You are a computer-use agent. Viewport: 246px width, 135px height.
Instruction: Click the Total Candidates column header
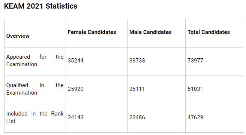pos(208,32)
